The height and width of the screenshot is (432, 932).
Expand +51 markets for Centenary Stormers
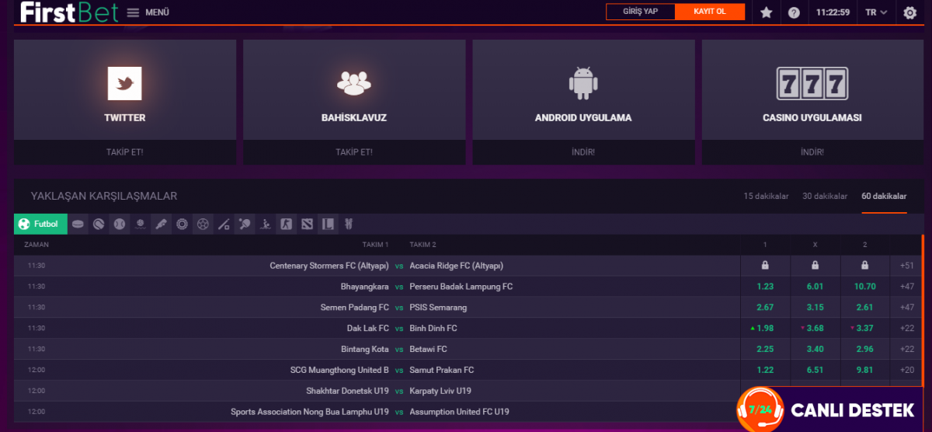tap(906, 266)
